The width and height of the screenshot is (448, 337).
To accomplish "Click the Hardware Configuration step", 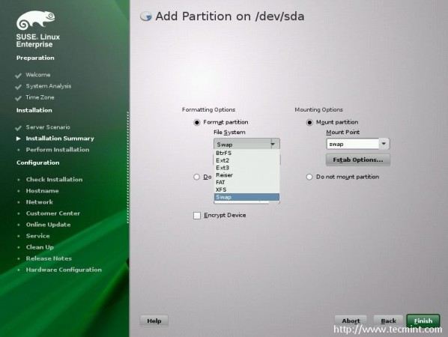I will tap(64, 270).
